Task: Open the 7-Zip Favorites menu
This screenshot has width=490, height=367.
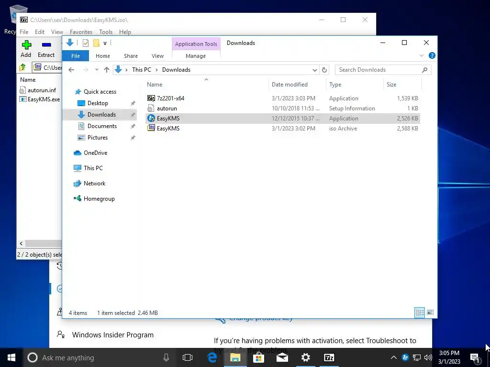Action: click(x=81, y=32)
